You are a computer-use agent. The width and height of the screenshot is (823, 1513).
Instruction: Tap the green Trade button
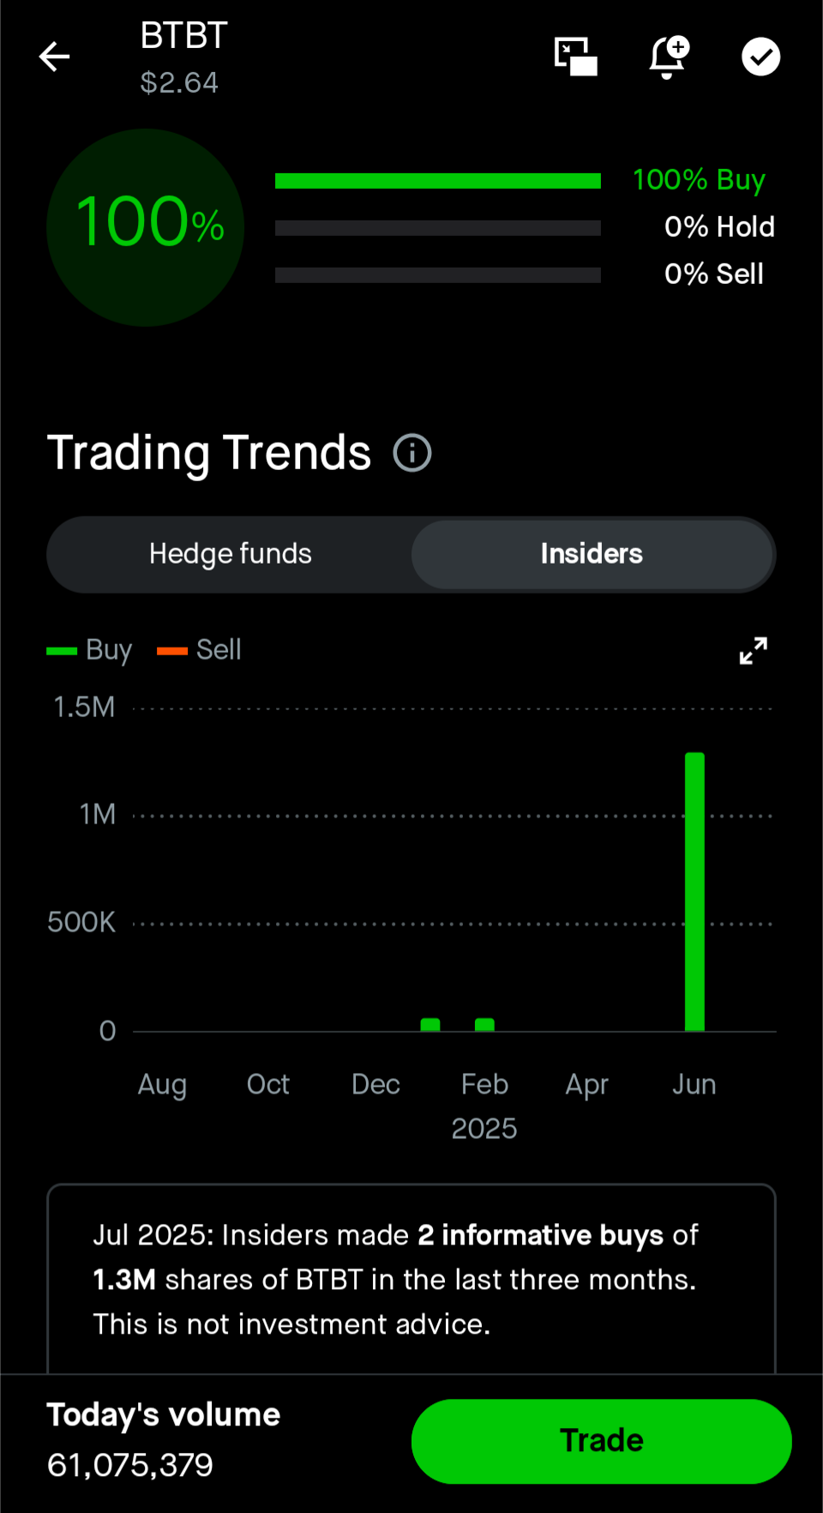point(601,1441)
